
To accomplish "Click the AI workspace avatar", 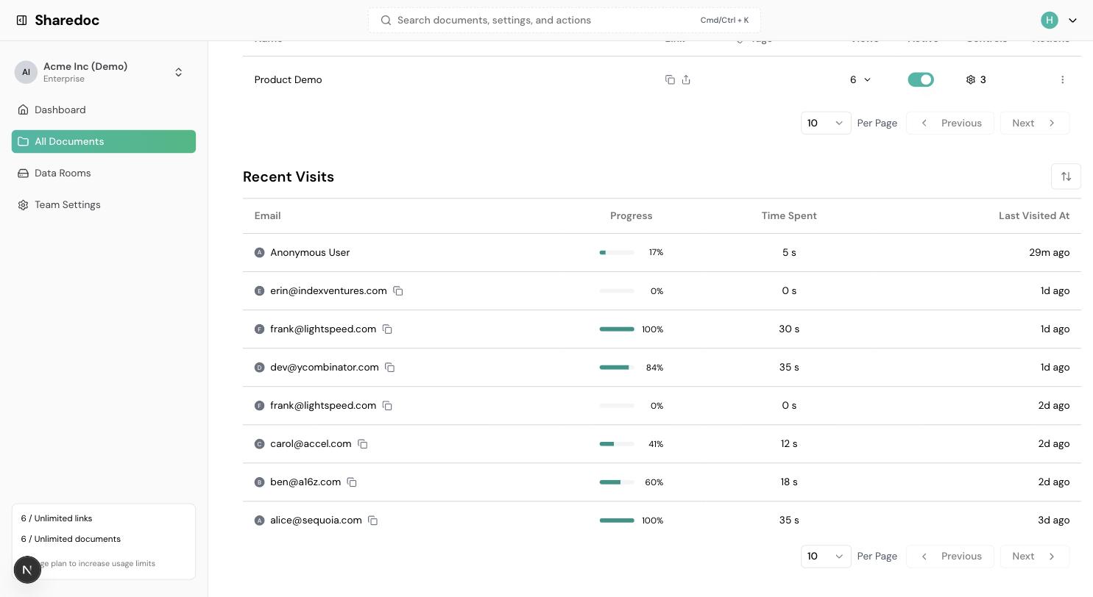I will point(26,72).
